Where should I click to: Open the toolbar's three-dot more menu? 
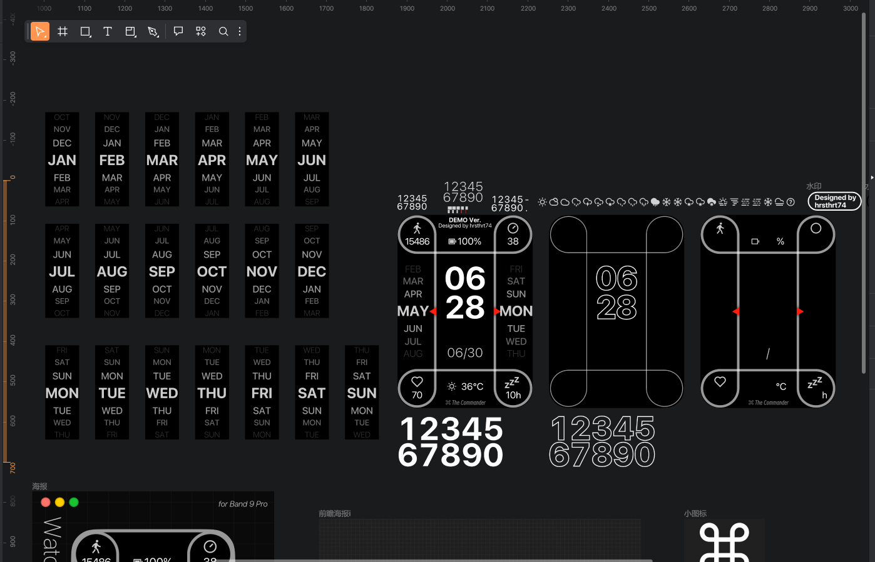[240, 31]
